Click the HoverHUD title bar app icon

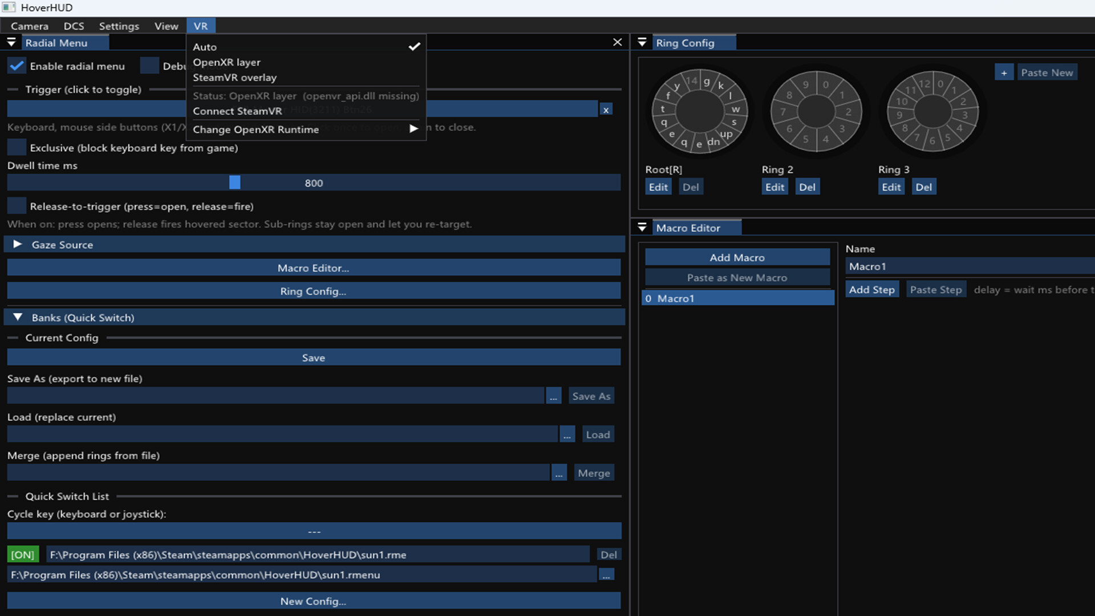9,7
